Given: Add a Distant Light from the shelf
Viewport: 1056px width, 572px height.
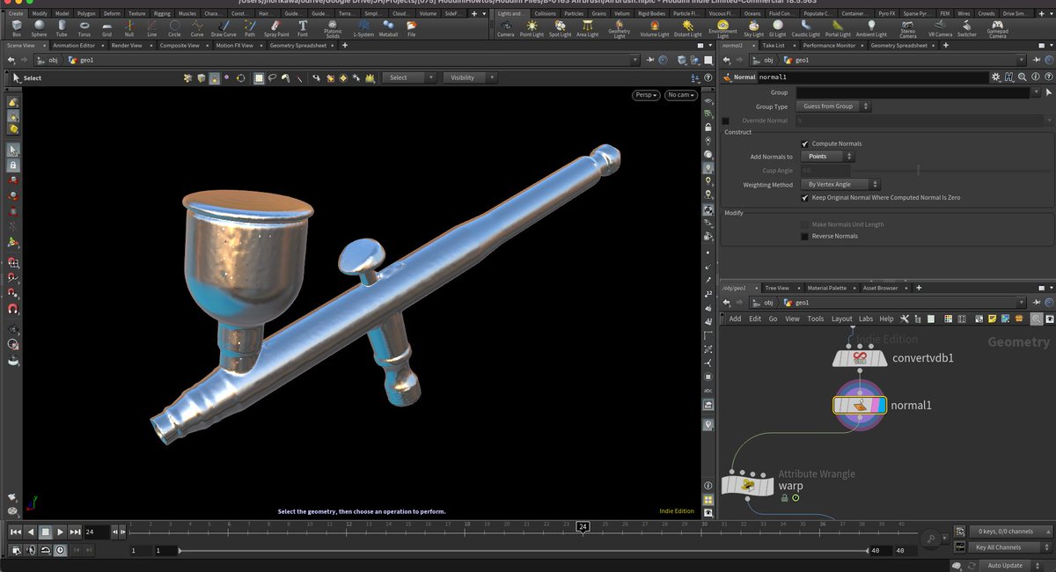Looking at the screenshot, I should pos(687,28).
